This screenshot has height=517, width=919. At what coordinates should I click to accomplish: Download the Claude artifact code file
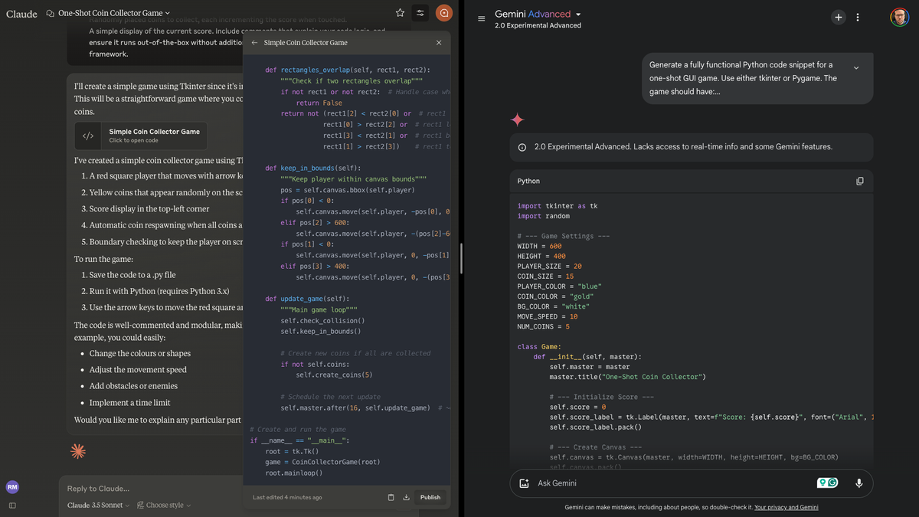pos(406,497)
